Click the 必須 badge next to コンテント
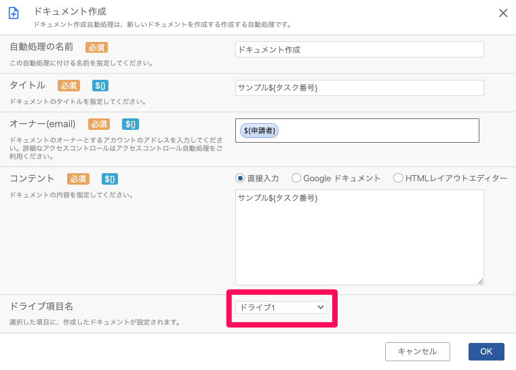The width and height of the screenshot is (516, 370). coord(79,179)
